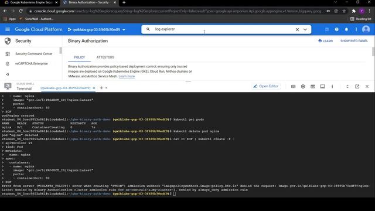
Task: Open the session dropdown arrow next to plus
Action: point(106,88)
